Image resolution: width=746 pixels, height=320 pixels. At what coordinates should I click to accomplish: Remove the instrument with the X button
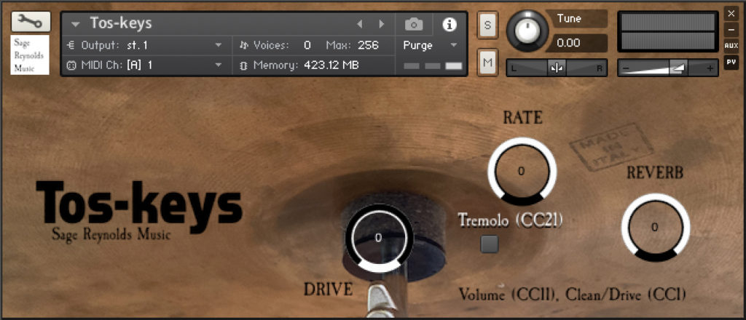coord(731,13)
